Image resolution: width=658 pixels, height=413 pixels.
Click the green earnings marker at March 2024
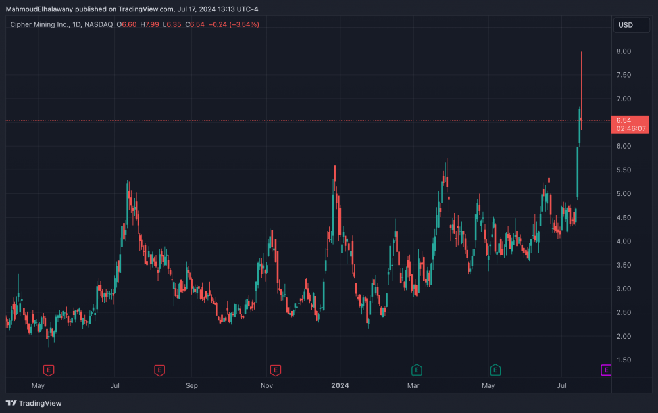click(x=417, y=370)
